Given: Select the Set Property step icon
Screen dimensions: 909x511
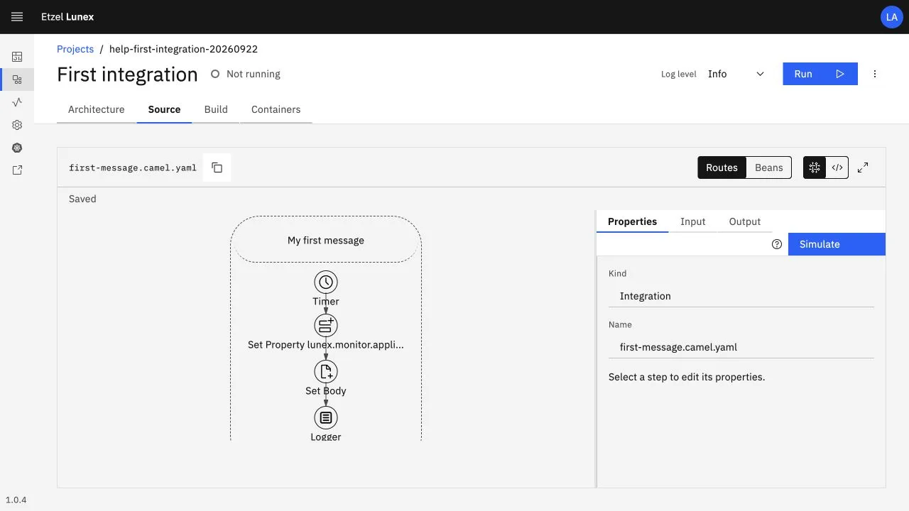Looking at the screenshot, I should pyautogui.click(x=326, y=325).
